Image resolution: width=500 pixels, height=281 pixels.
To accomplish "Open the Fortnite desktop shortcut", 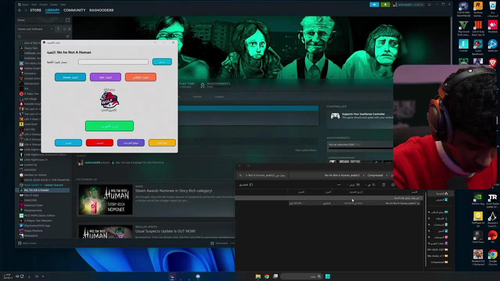I will (x=464, y=46).
